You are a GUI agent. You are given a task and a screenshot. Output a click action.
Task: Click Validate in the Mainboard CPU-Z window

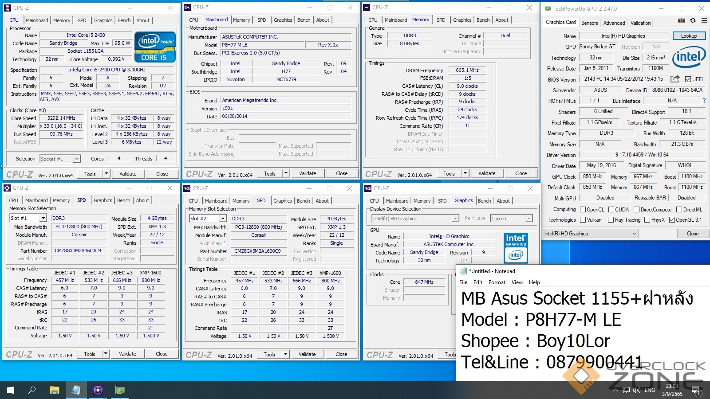307,173
